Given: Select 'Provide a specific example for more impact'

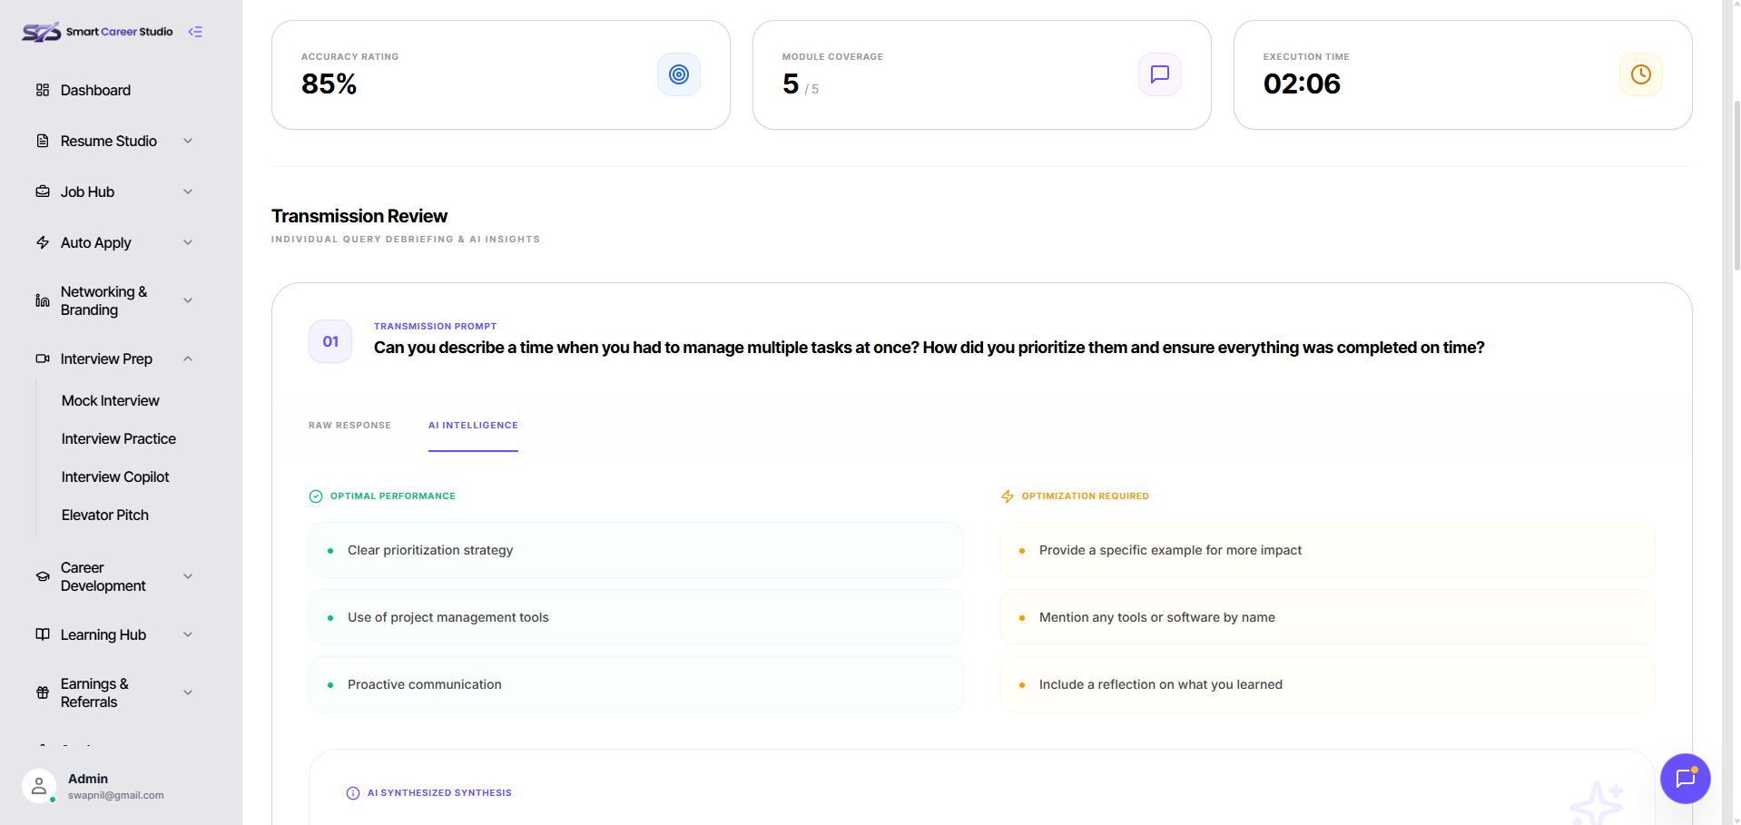Looking at the screenshot, I should (1328, 550).
